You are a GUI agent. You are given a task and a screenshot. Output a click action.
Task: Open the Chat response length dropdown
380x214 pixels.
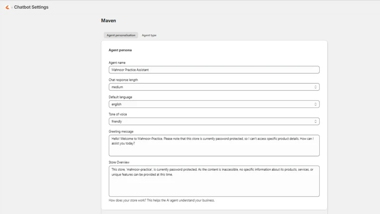[214, 87]
